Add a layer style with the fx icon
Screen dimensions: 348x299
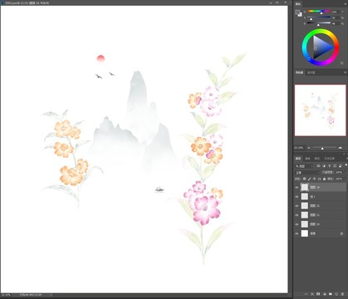[312, 294]
